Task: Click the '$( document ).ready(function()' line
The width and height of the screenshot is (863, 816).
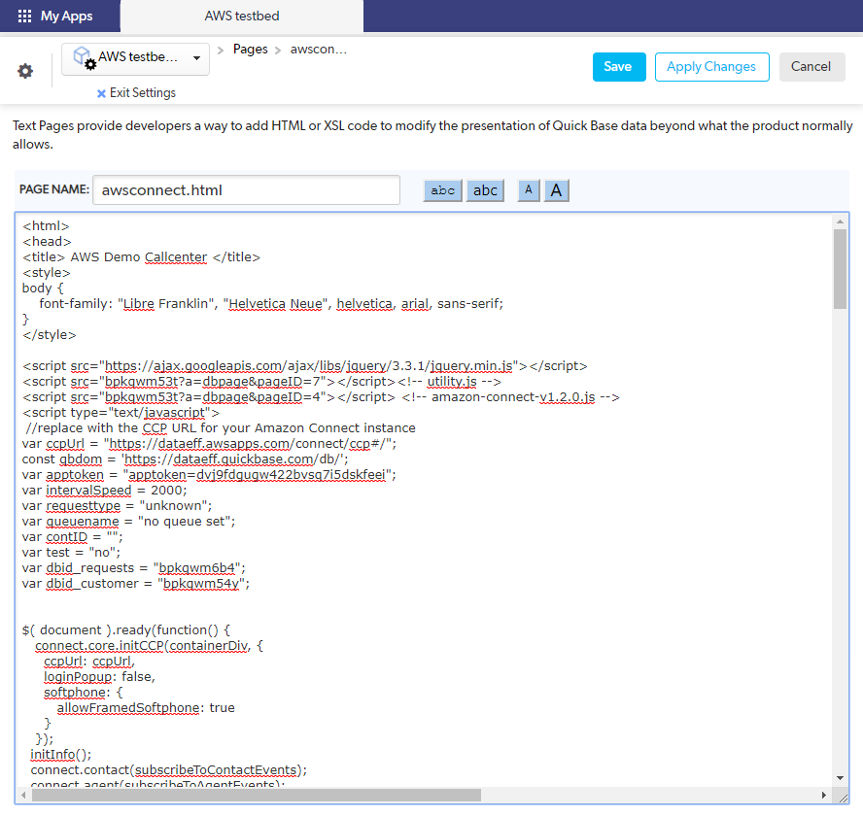Action: (126, 630)
